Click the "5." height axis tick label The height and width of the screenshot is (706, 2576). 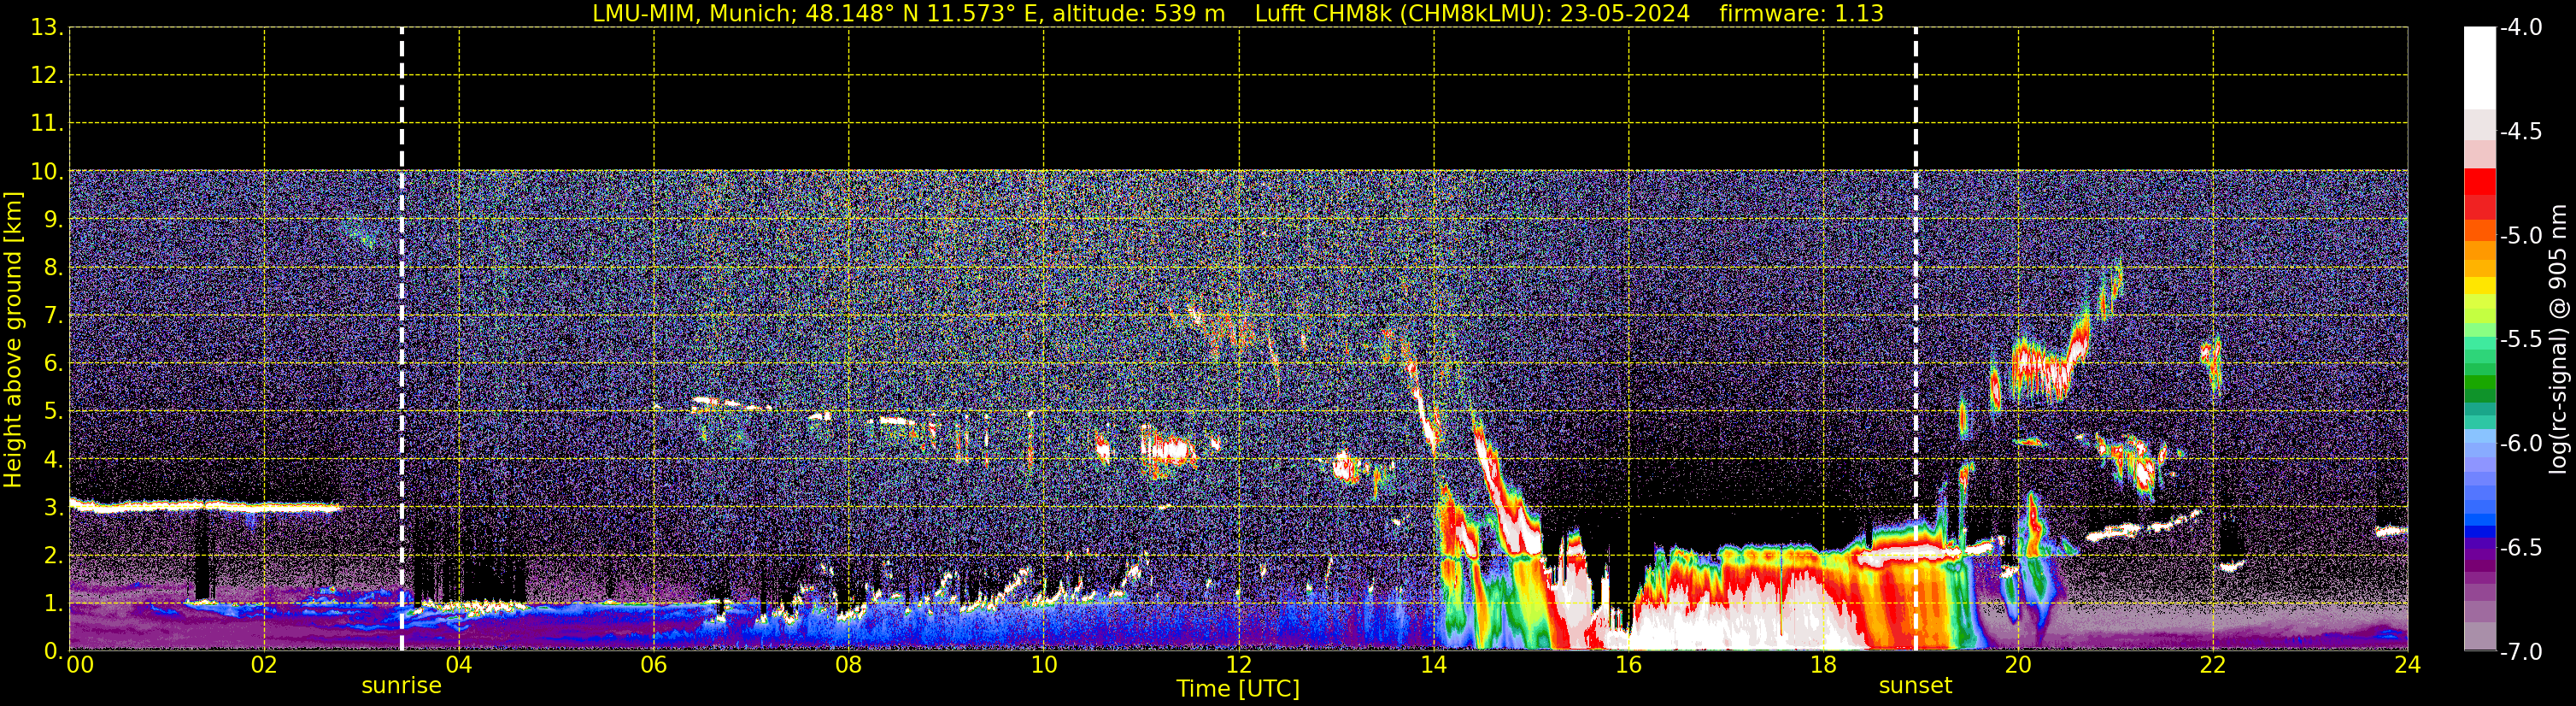point(54,412)
